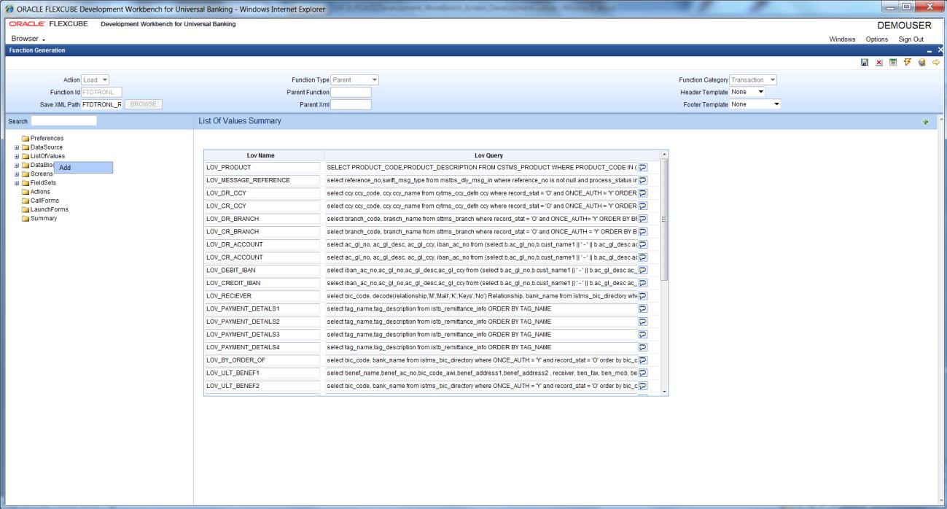This screenshot has height=509, width=947.
Task: Click the Save XML Path field
Action: coord(101,104)
